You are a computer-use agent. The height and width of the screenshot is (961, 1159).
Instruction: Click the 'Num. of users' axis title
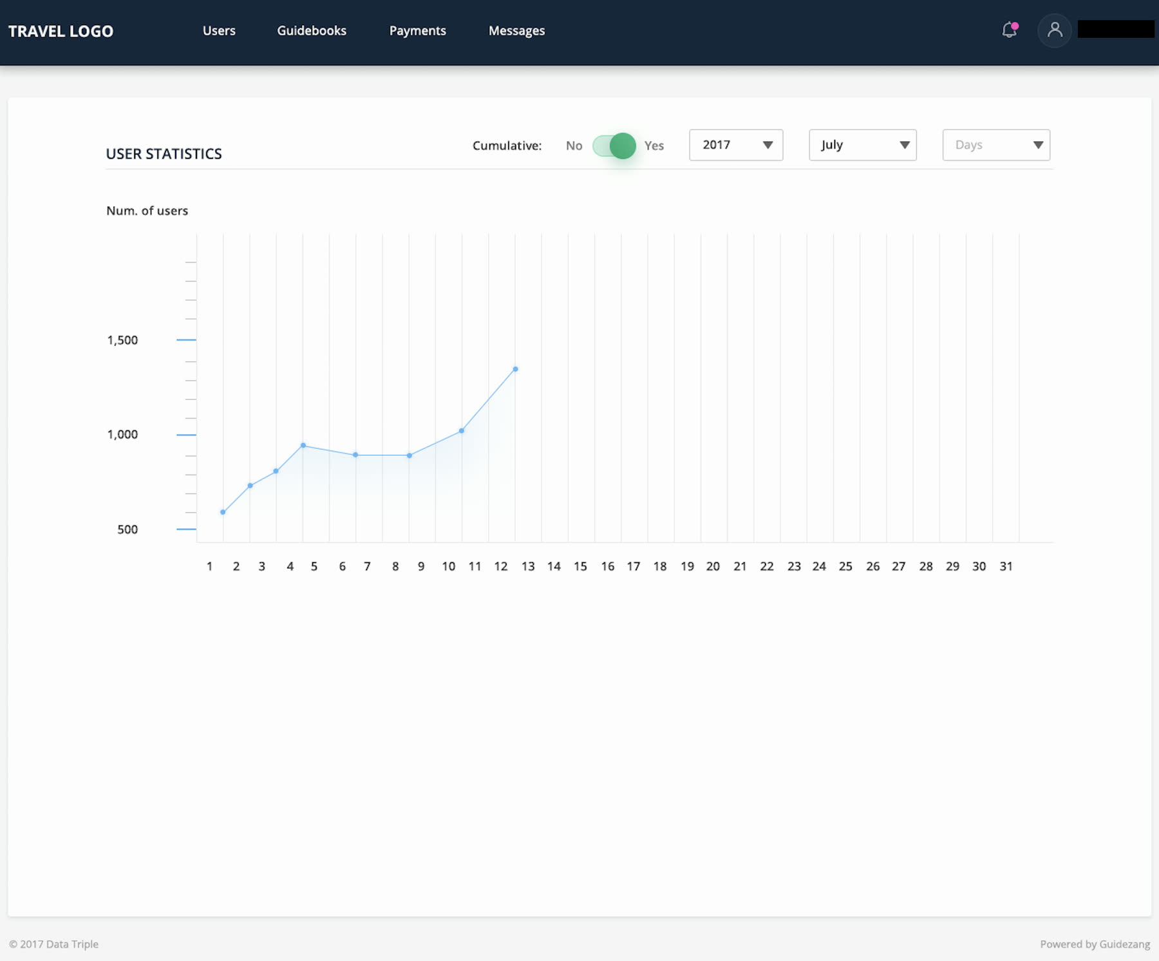(x=147, y=211)
